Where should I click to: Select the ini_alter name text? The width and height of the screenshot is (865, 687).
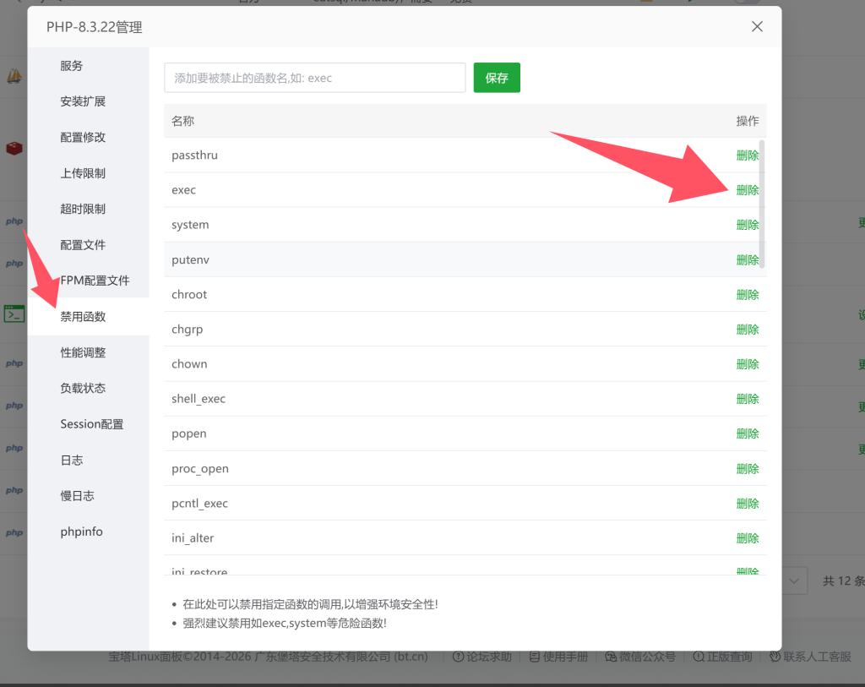[193, 538]
